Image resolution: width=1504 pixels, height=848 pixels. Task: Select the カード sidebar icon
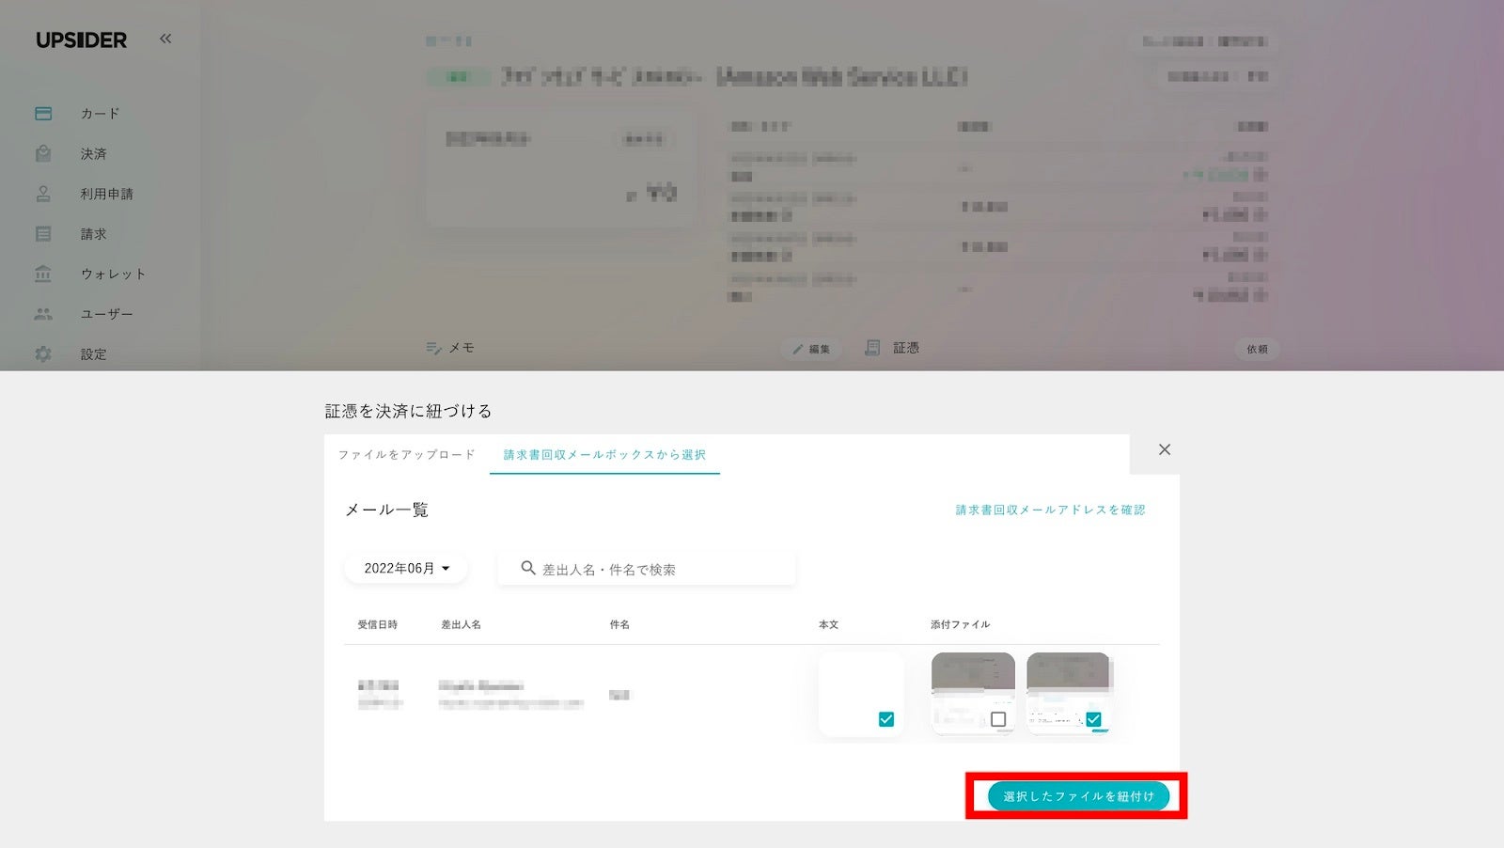43,113
